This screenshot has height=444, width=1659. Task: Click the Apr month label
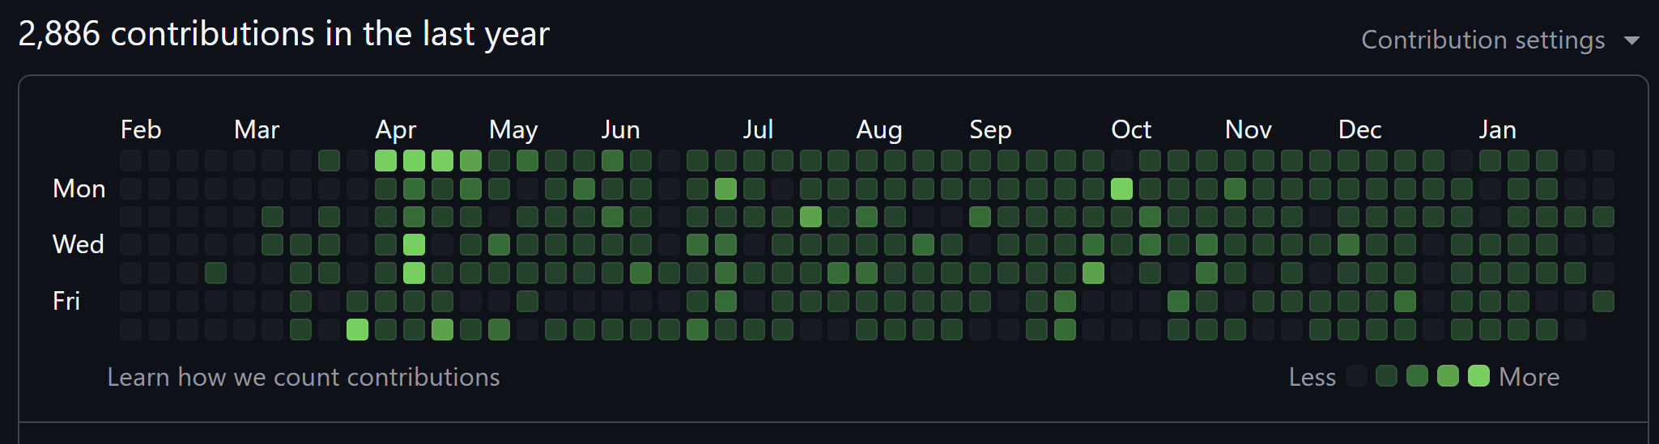pos(396,129)
